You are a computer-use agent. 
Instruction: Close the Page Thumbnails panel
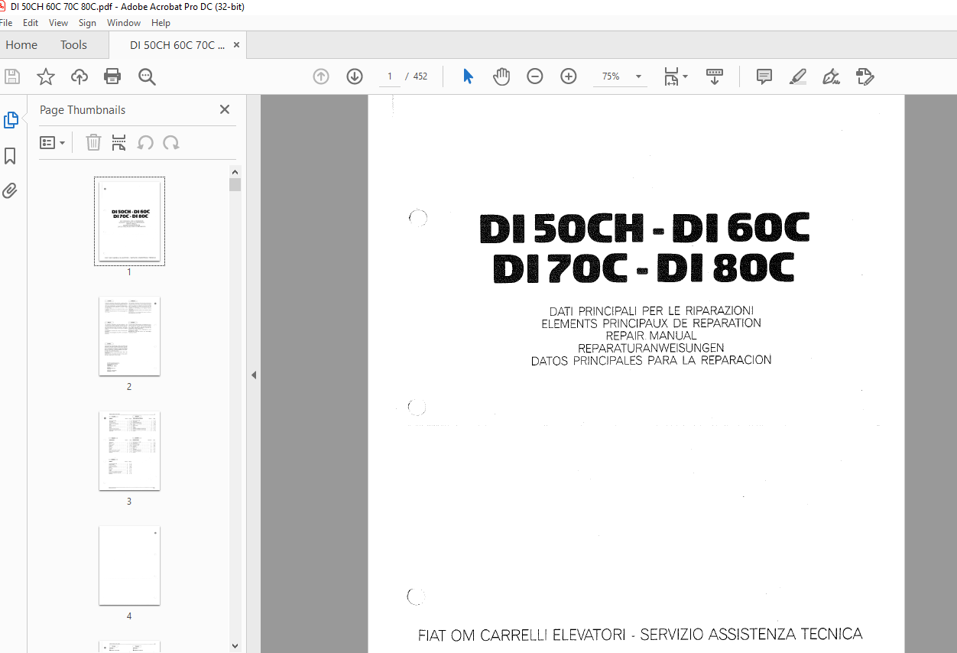pyautogui.click(x=225, y=109)
